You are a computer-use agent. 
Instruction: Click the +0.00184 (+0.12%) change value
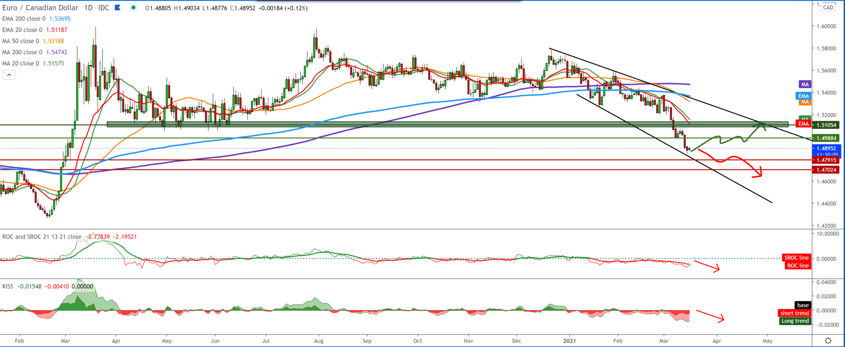(x=283, y=8)
